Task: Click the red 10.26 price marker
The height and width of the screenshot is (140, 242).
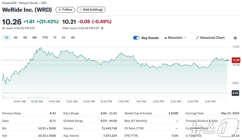Action: coord(236,60)
